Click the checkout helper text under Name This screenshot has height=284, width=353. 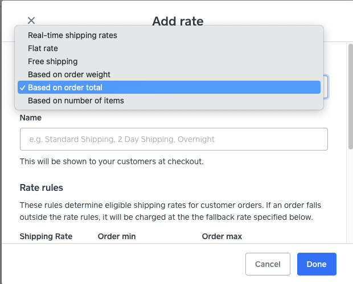point(112,161)
